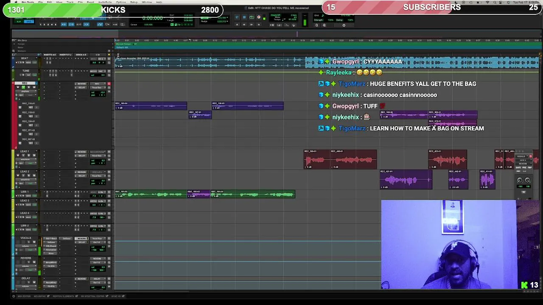The width and height of the screenshot is (543, 305).
Task: Select playlist lane REC_110-01
Action: click(28, 103)
